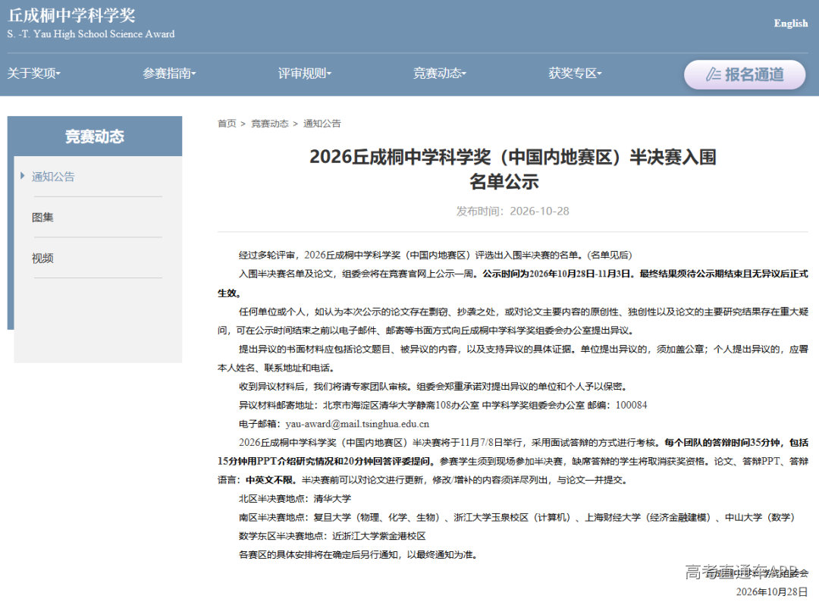Click the 南区半决赛地点 复旦大学 line
819x602 pixels.
point(516,517)
